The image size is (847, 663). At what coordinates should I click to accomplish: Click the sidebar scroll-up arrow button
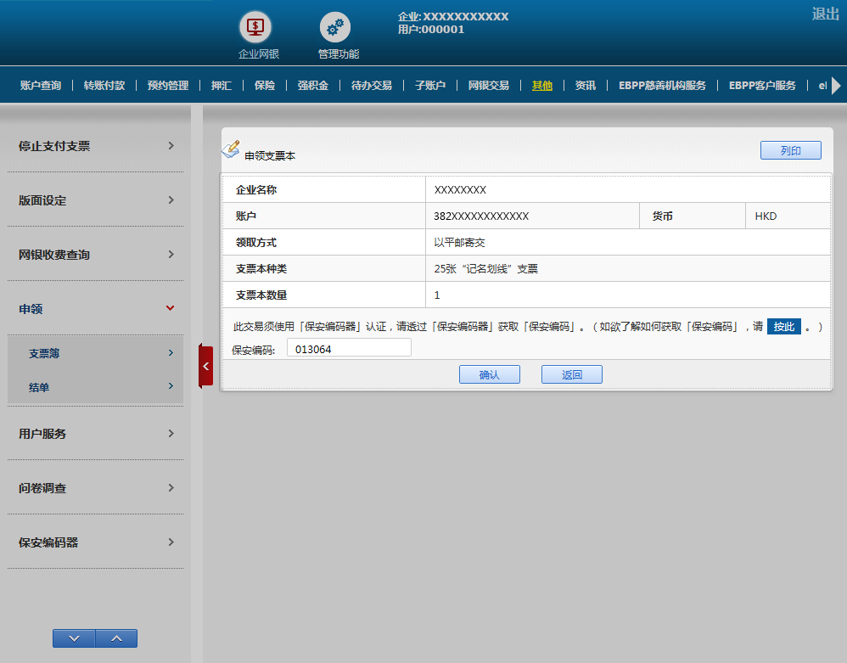pyautogui.click(x=116, y=638)
